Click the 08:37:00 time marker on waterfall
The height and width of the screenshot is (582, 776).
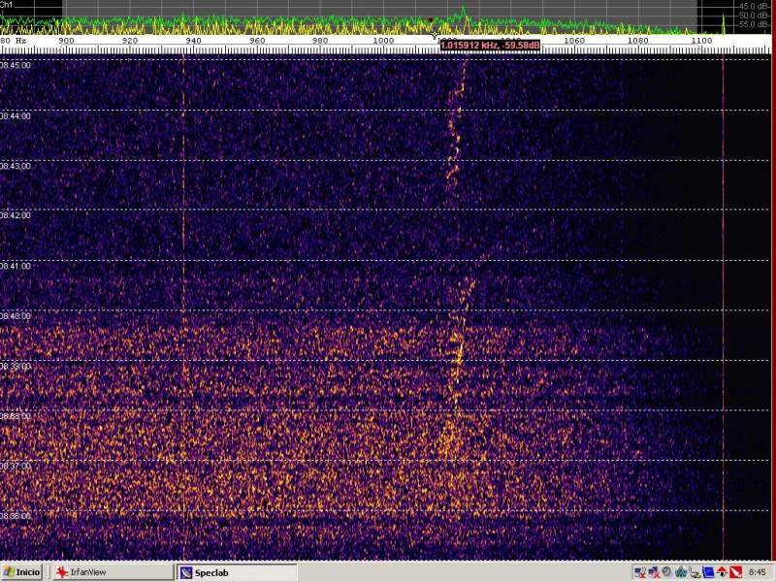click(x=16, y=466)
